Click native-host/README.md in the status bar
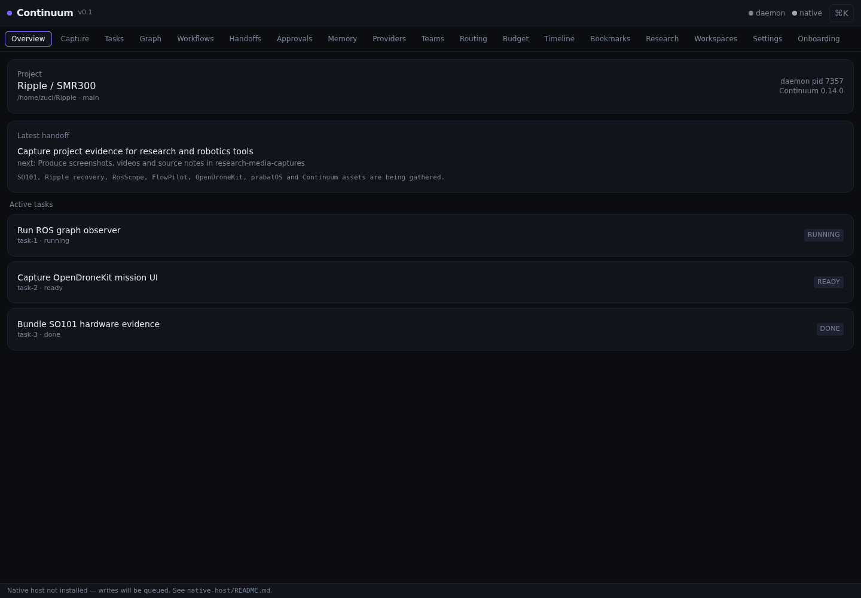Image resolution: width=861 pixels, height=598 pixels. [228, 591]
